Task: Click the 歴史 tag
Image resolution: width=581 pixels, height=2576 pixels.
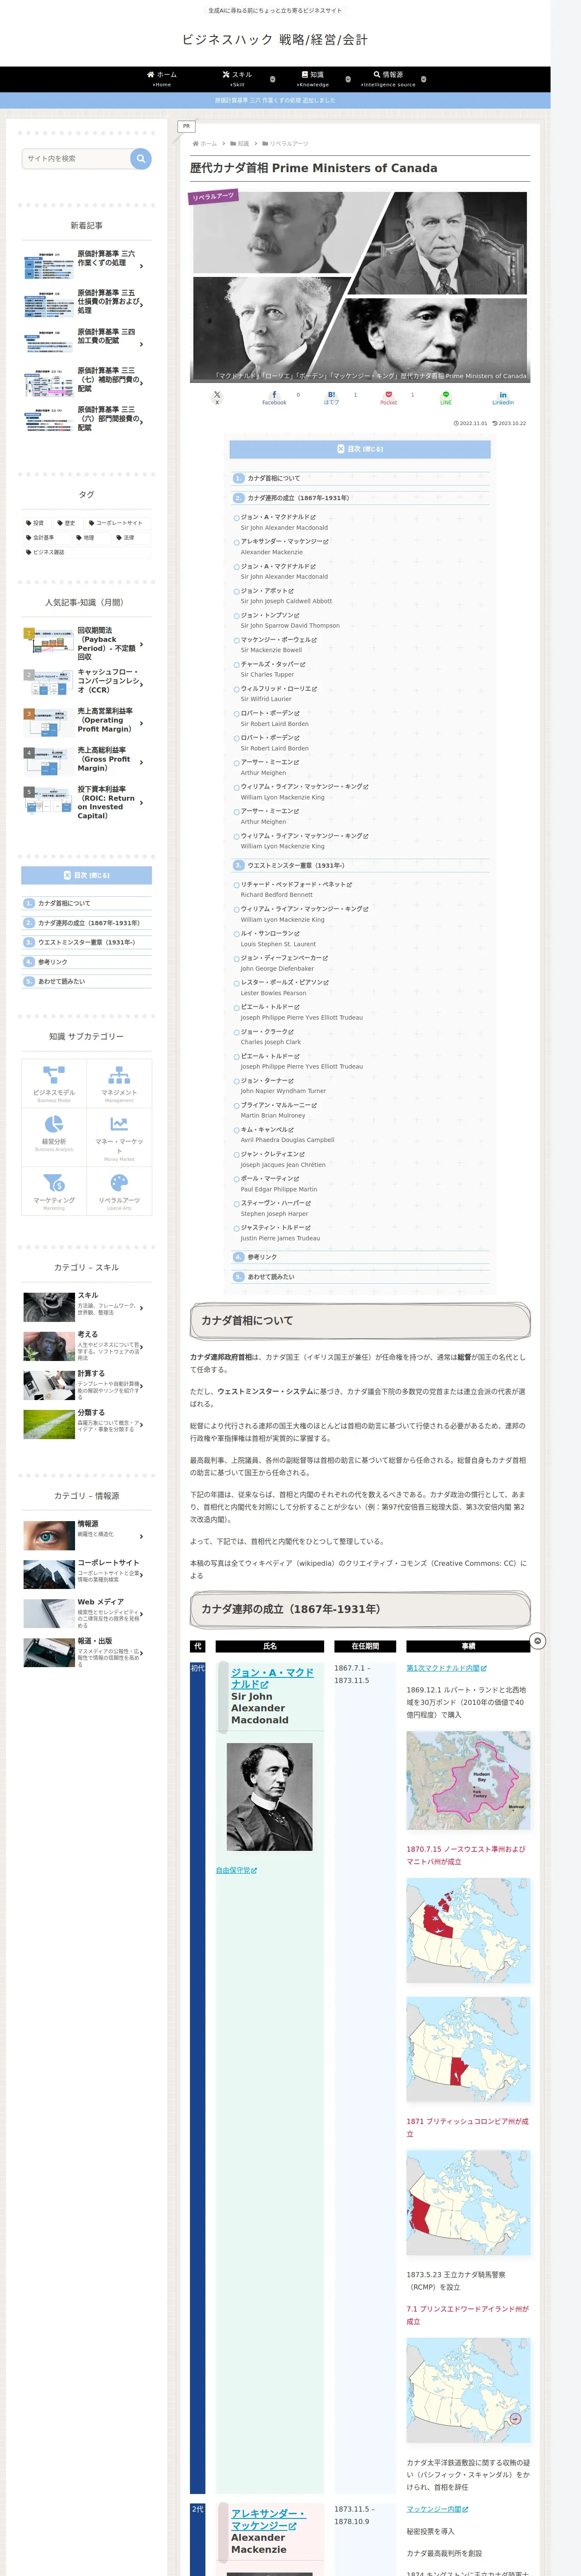Action: coord(66,523)
